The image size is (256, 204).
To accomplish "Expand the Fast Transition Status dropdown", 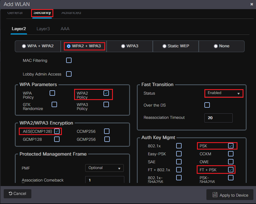I will click(x=224, y=93).
